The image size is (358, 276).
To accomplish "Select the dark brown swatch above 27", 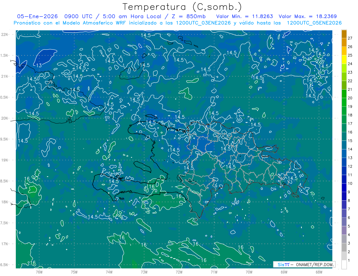I will click(344, 34).
